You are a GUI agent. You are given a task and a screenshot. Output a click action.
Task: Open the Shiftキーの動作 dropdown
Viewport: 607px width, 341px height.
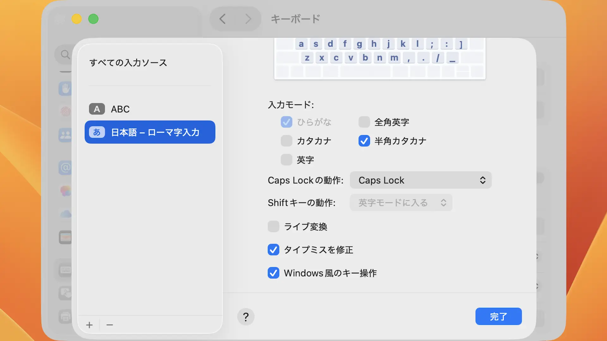tap(401, 203)
